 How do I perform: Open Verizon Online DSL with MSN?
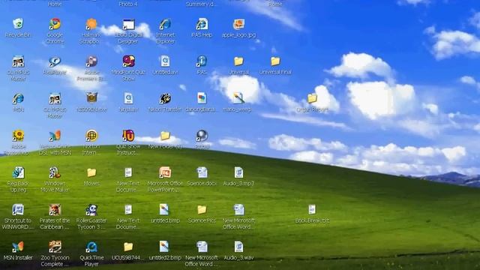pos(55,136)
